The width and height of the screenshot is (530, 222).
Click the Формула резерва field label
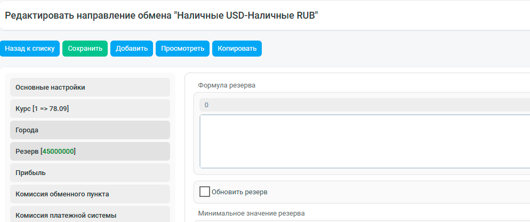[x=227, y=85]
